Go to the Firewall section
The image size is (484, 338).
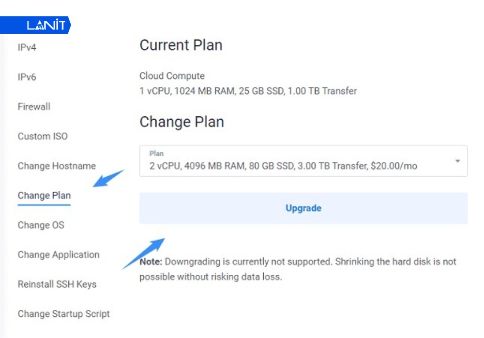click(x=33, y=107)
